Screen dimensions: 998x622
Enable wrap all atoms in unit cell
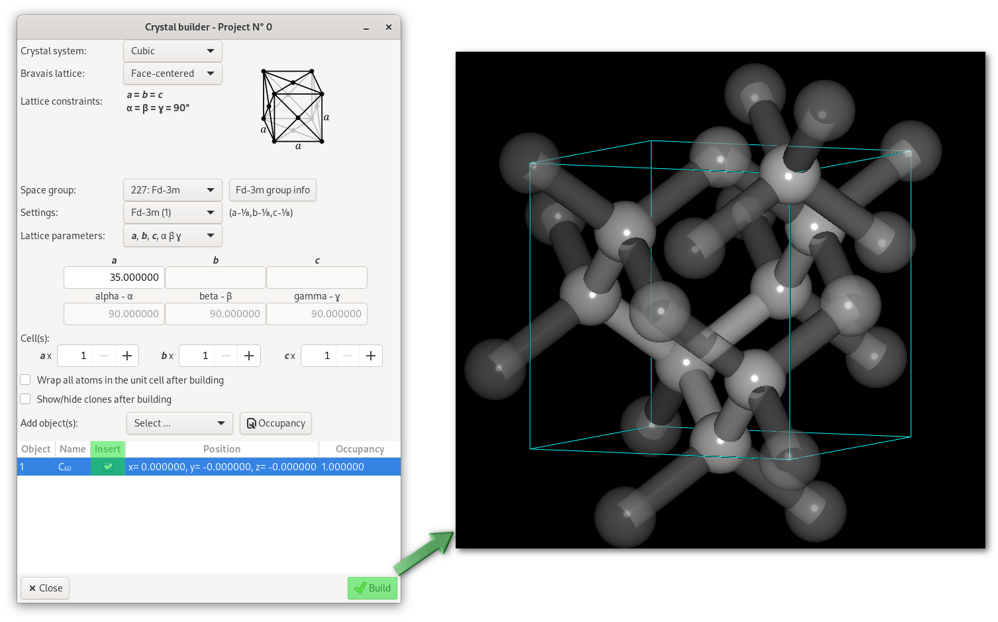[26, 380]
